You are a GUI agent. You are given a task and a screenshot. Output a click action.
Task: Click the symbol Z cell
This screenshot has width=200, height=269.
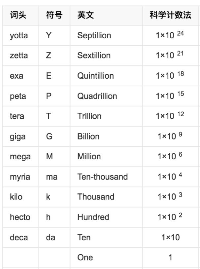point(49,56)
